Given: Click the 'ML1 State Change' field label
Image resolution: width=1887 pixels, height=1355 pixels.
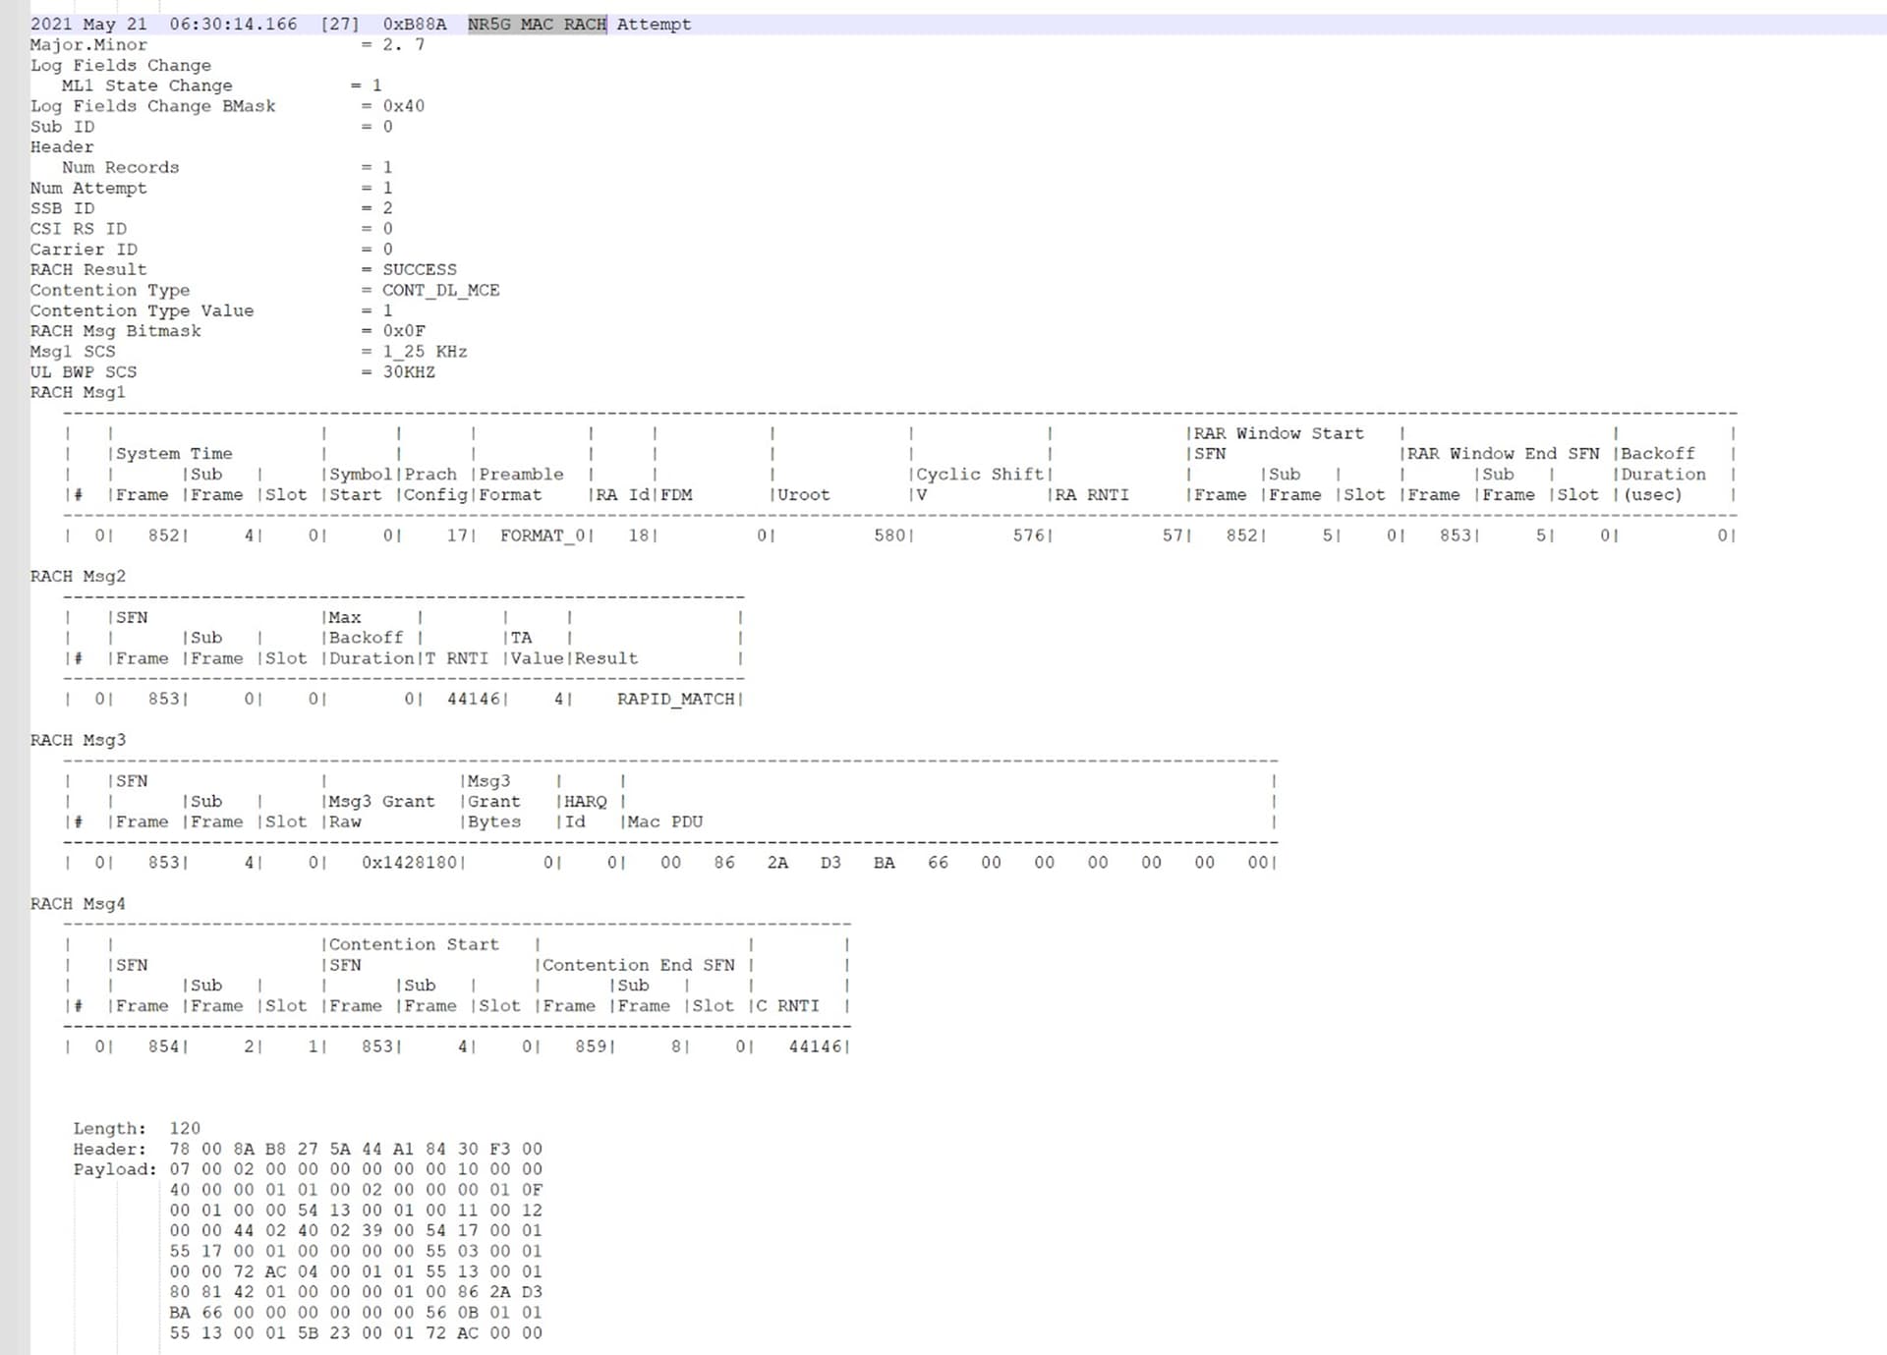Looking at the screenshot, I should point(147,86).
